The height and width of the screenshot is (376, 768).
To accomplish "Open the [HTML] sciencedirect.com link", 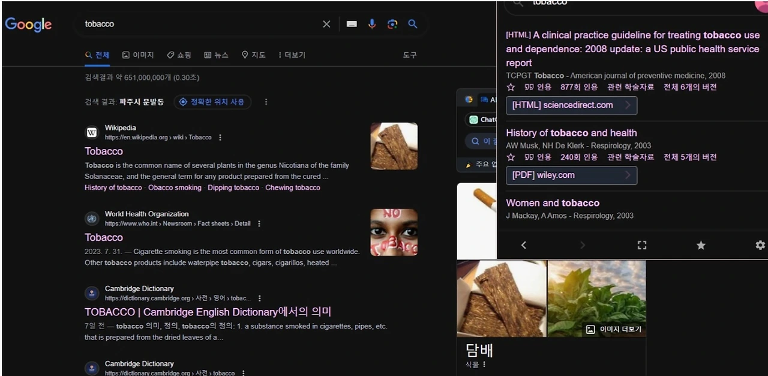I will [x=571, y=105].
